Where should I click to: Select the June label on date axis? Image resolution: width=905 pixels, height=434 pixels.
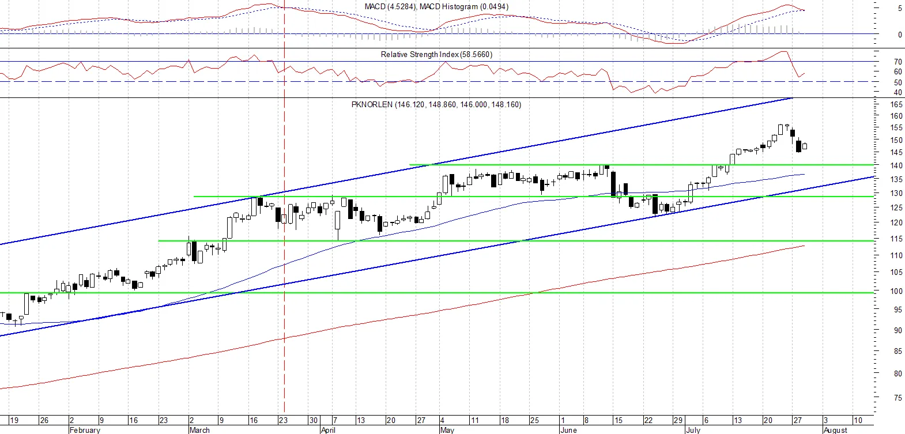(x=568, y=430)
